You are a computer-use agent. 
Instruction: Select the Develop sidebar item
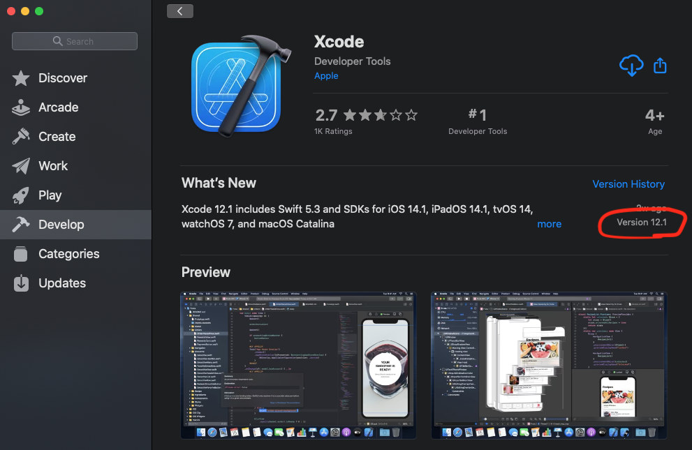(x=75, y=225)
